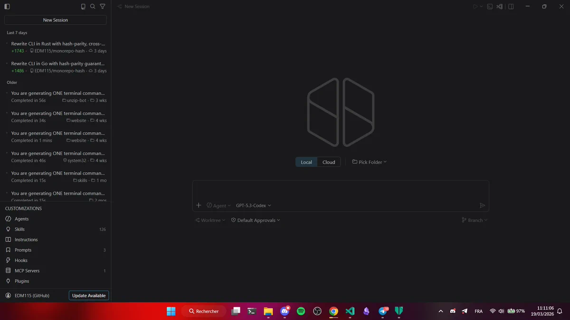Open Plugins customization
Screen dimensions: 570x320
point(56,281)
